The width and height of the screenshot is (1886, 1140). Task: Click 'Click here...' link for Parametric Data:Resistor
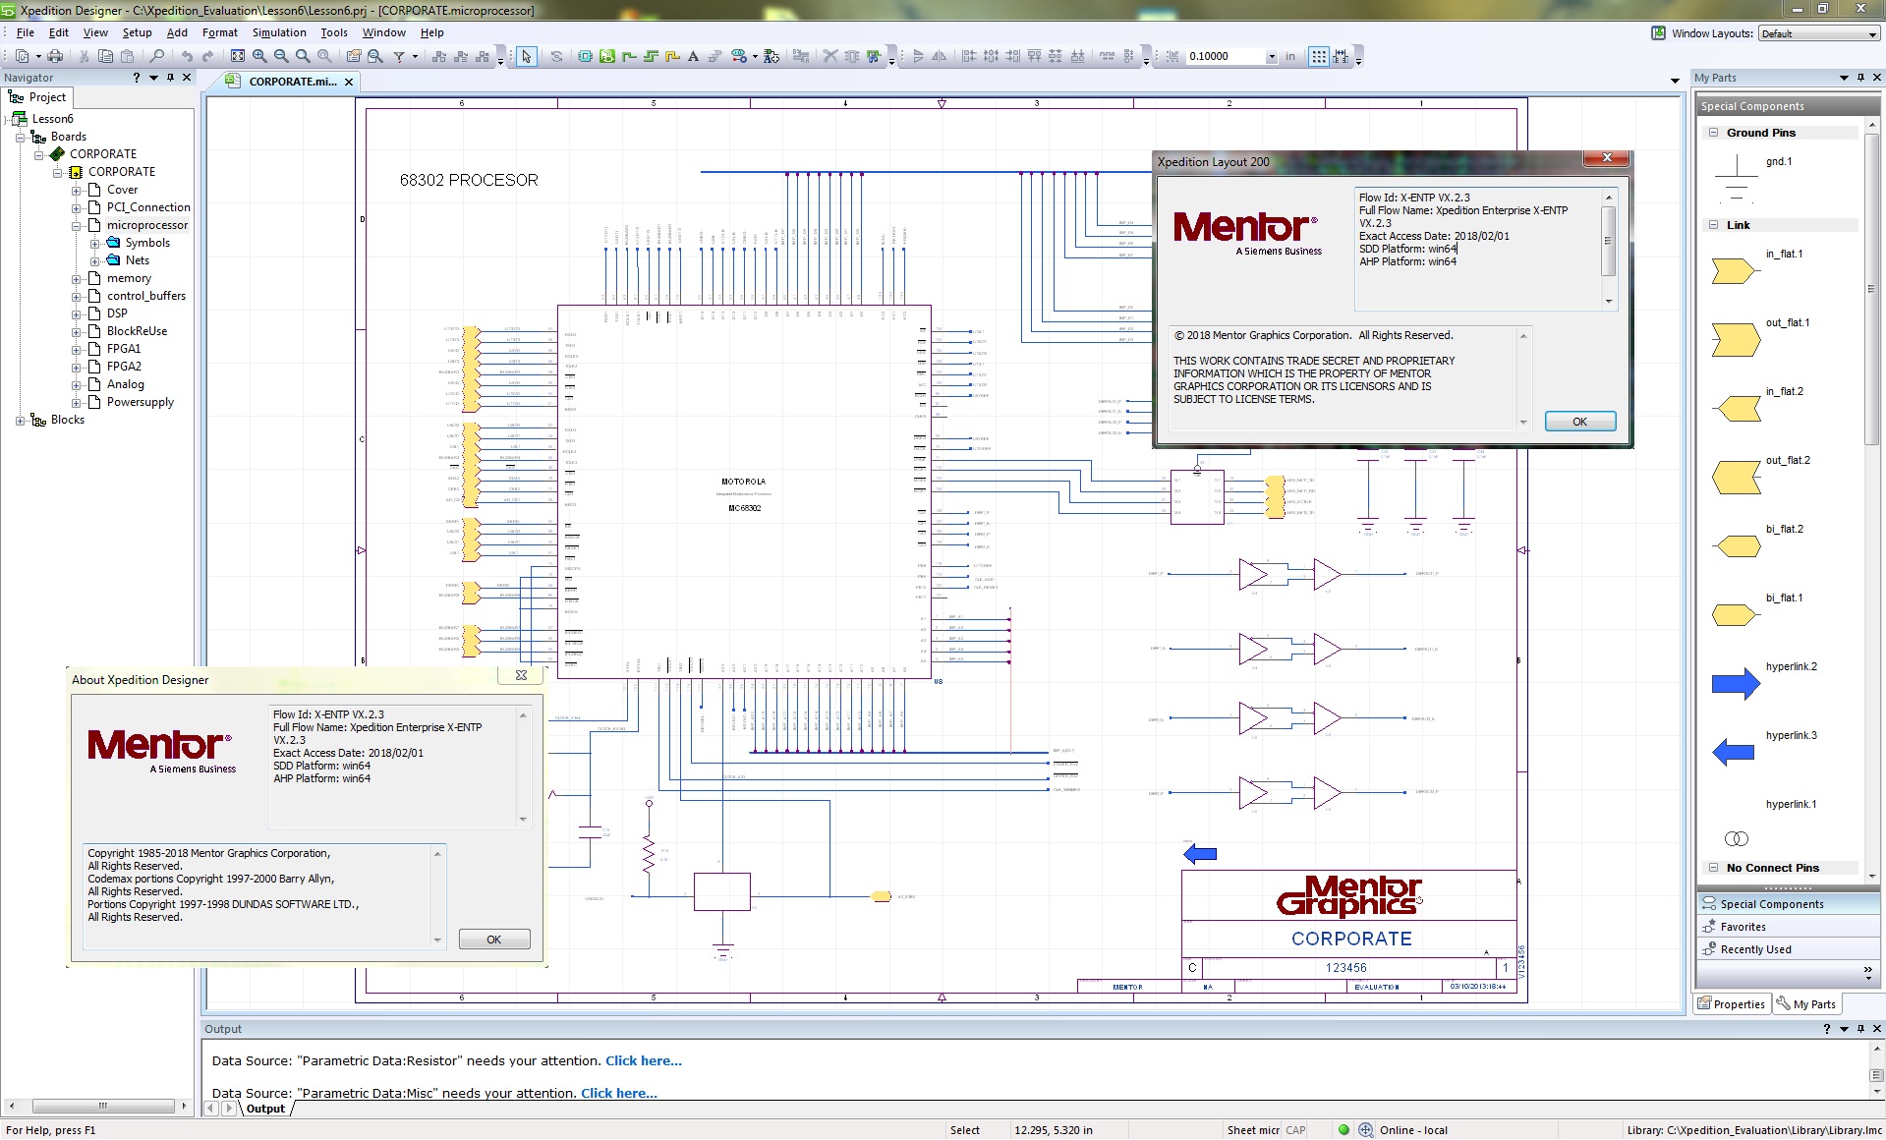tap(643, 1060)
